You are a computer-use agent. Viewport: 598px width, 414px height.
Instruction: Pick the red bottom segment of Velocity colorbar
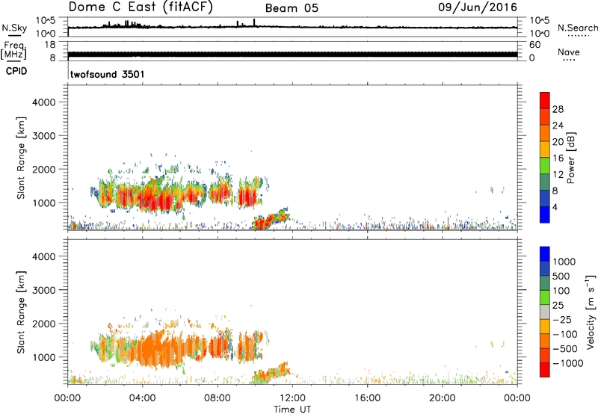coord(545,370)
